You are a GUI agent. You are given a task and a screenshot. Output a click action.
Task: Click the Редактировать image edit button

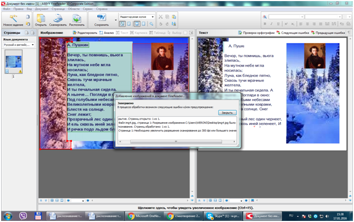pos(85,33)
